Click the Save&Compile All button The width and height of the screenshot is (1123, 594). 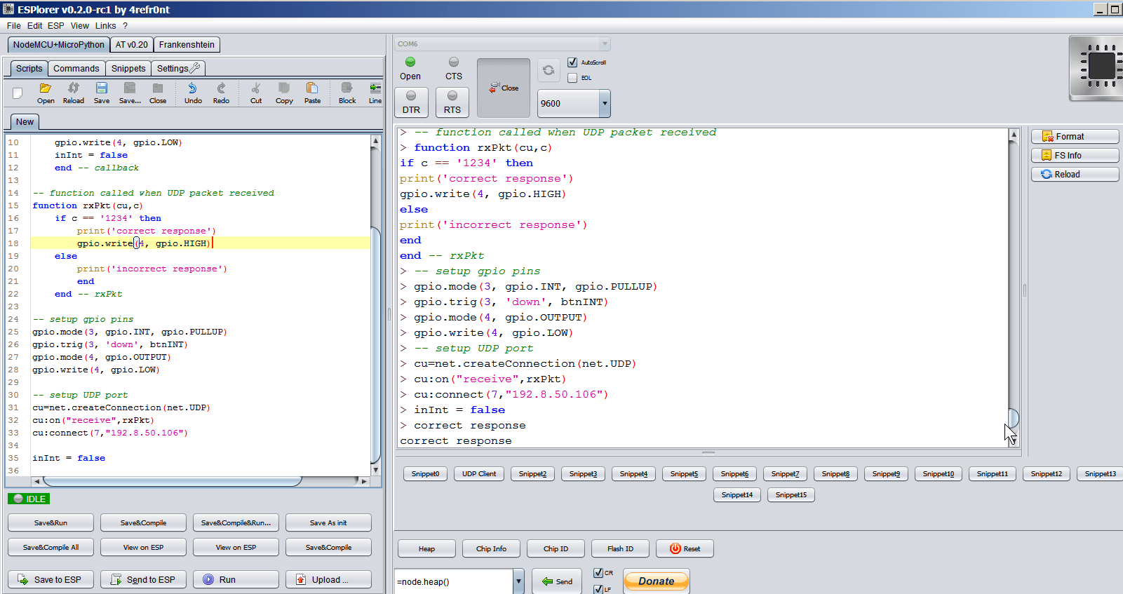point(51,547)
